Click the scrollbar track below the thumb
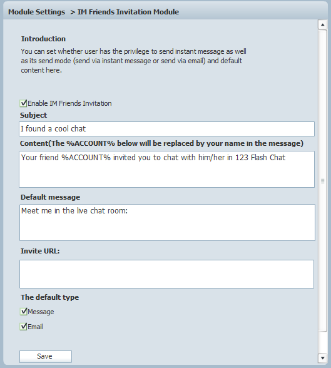The width and height of the screenshot is (331, 368). [323, 342]
